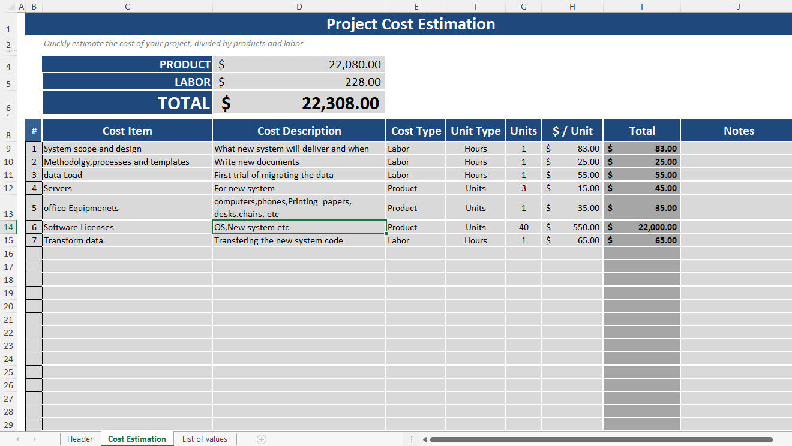This screenshot has width=792, height=446.
Task: Select the Unit Type header cell
Action: coord(475,130)
